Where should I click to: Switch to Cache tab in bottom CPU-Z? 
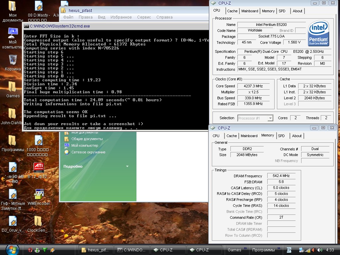231,136
